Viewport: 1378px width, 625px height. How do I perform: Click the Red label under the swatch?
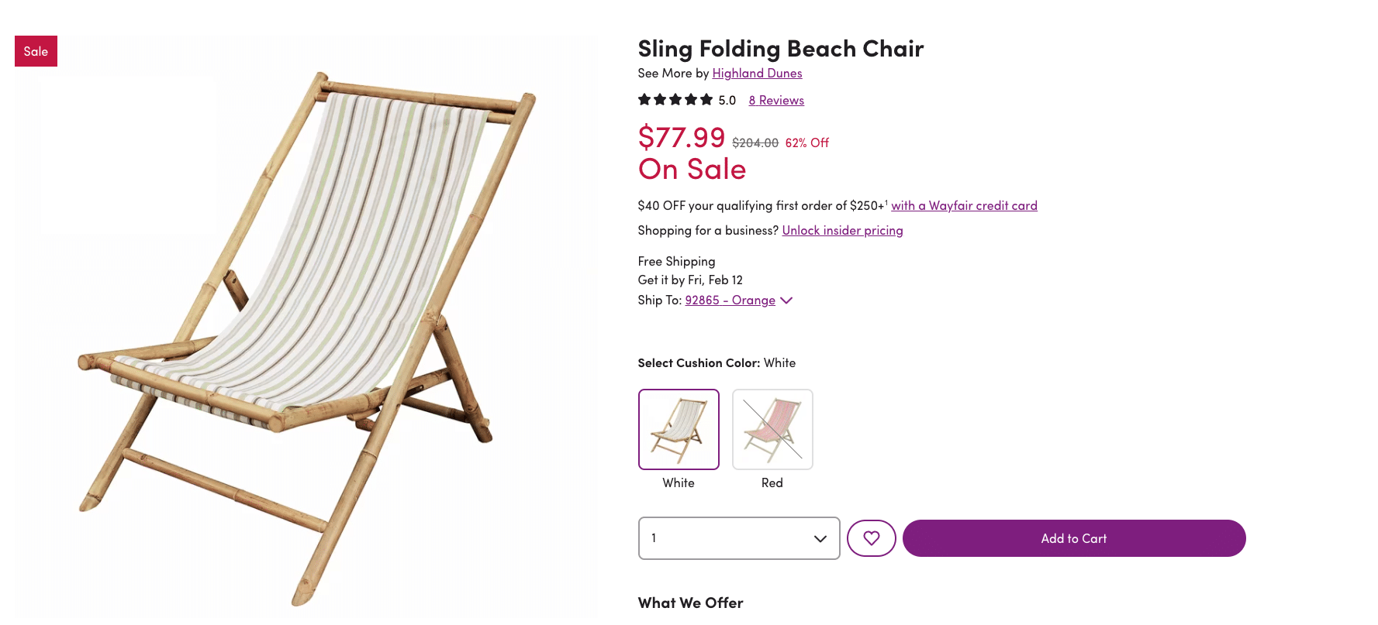coord(772,483)
